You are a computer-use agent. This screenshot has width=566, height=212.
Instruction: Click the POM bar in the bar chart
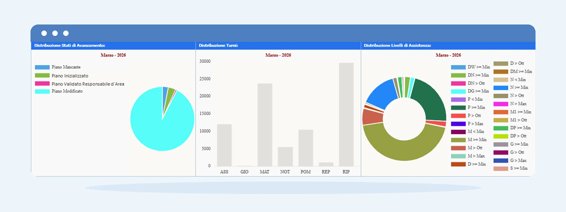tap(306, 148)
